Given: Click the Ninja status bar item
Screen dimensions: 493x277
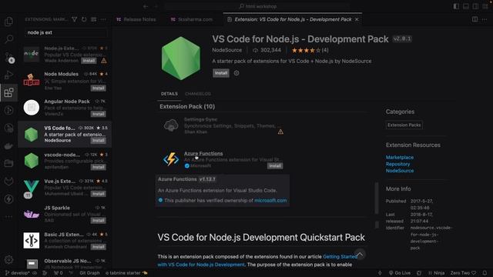Looking at the screenshot, I should 437,273.
